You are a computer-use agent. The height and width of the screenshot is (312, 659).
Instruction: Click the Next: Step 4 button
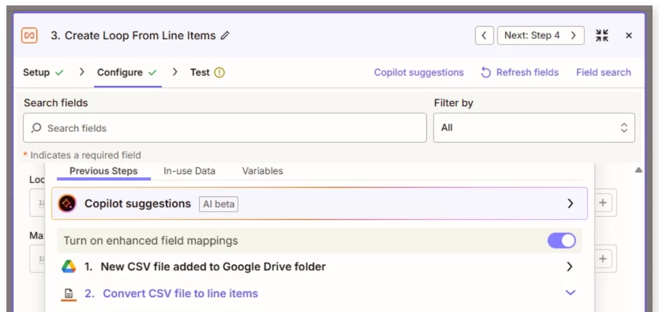540,36
